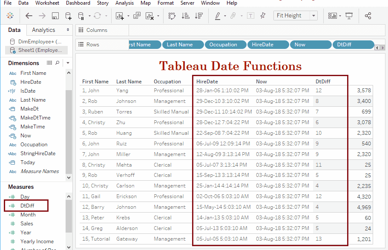Click the Back navigation arrow
This screenshot has height=250, width=388.
(x=28, y=16)
